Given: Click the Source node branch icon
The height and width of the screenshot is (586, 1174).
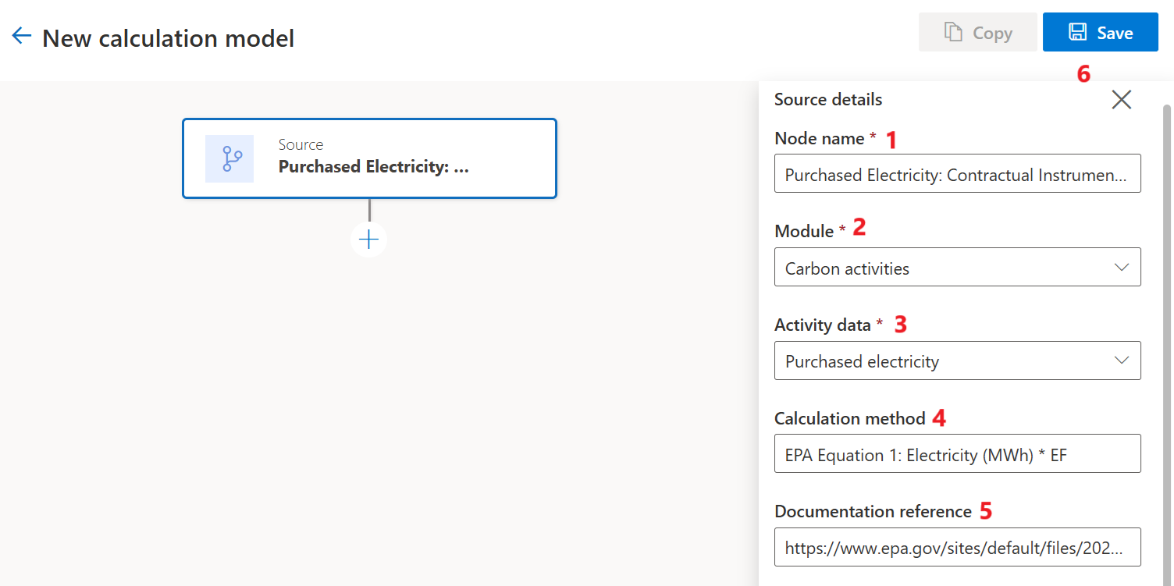Looking at the screenshot, I should coord(229,158).
